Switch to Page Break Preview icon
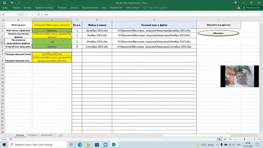 (x=231, y=139)
